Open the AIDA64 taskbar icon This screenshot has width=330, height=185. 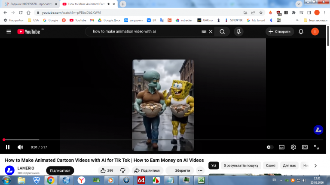(x=141, y=180)
